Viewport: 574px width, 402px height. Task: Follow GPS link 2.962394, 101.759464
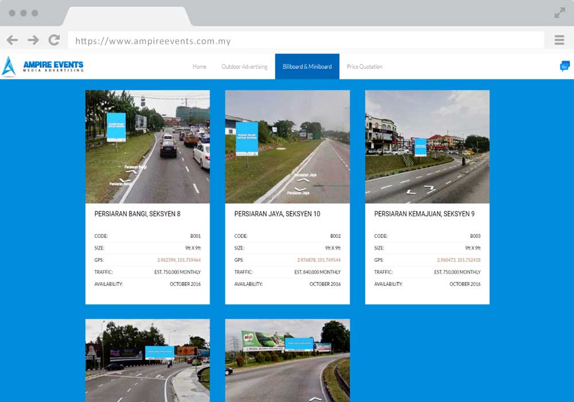click(179, 260)
